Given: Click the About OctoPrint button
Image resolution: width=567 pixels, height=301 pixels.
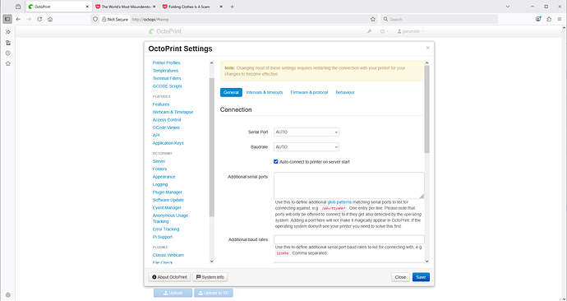Looking at the screenshot, I should pos(169,277).
